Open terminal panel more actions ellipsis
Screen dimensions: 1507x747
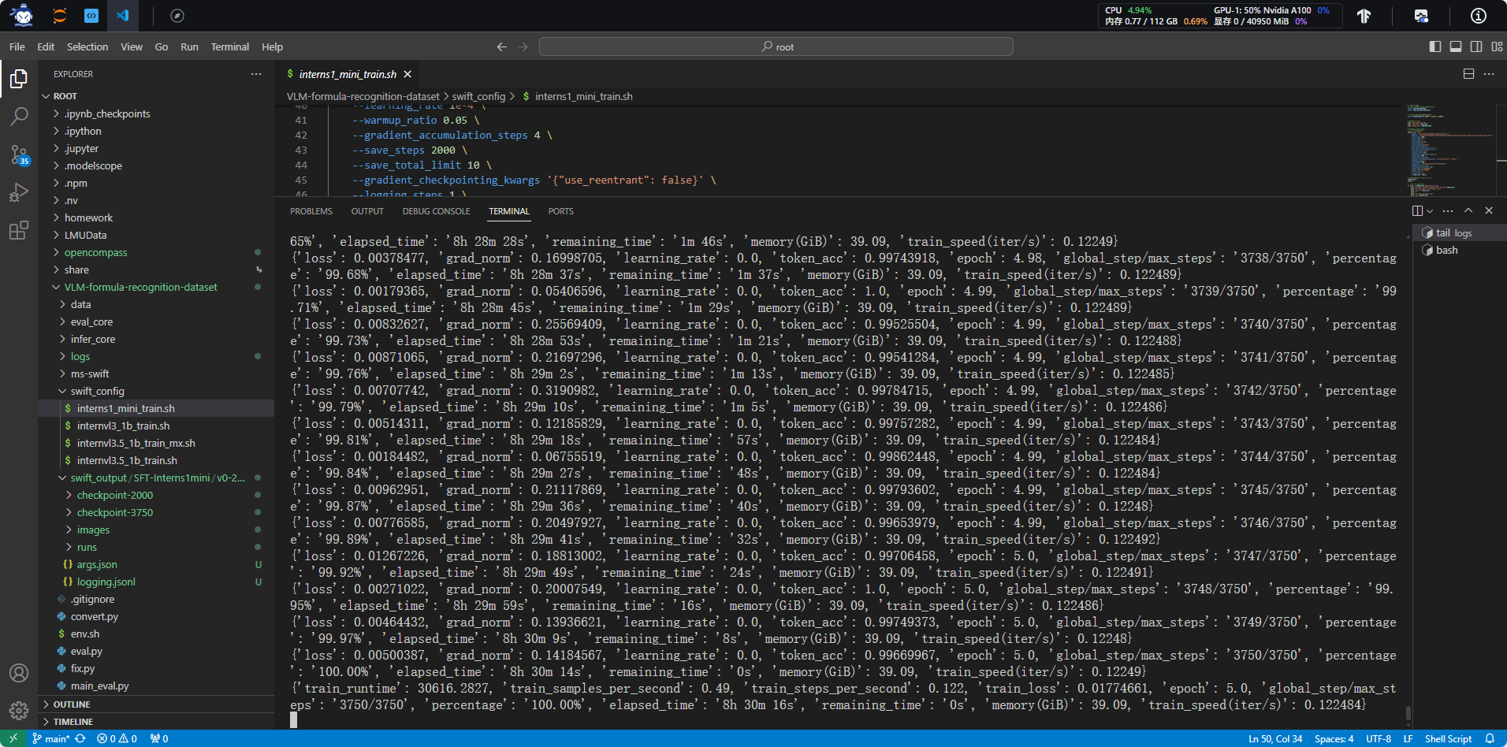click(x=1448, y=211)
